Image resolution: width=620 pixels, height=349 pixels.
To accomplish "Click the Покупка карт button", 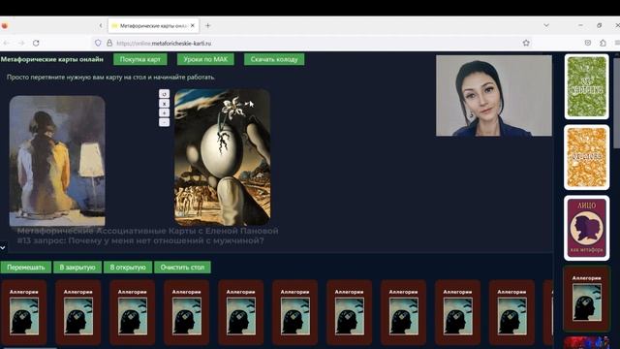I will click(x=139, y=59).
